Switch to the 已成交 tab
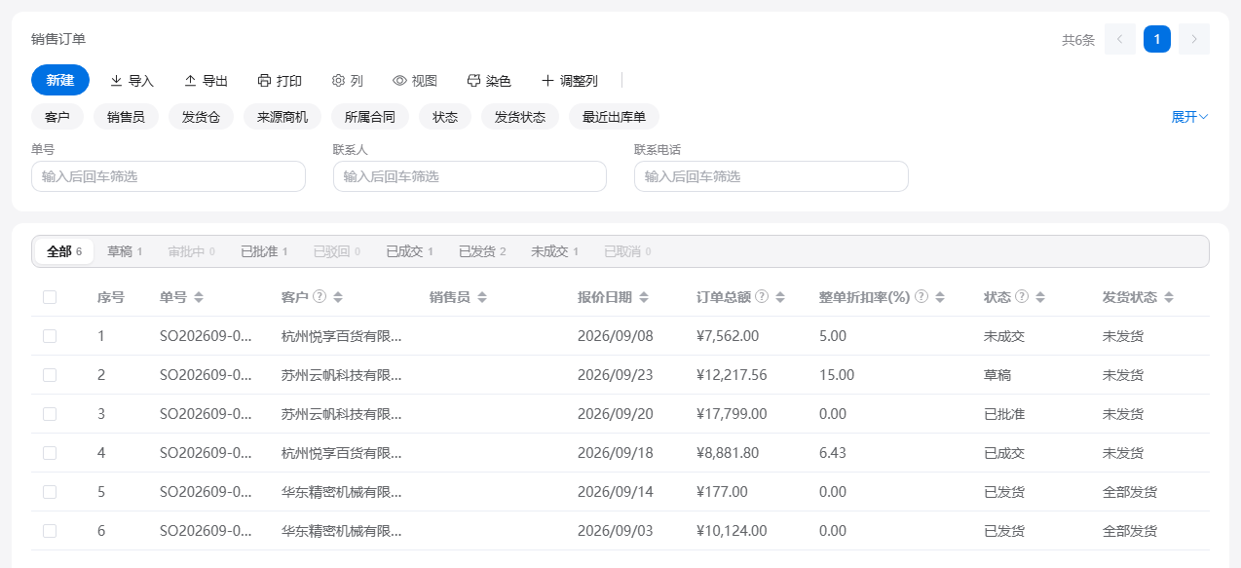1241x568 pixels. coord(409,251)
